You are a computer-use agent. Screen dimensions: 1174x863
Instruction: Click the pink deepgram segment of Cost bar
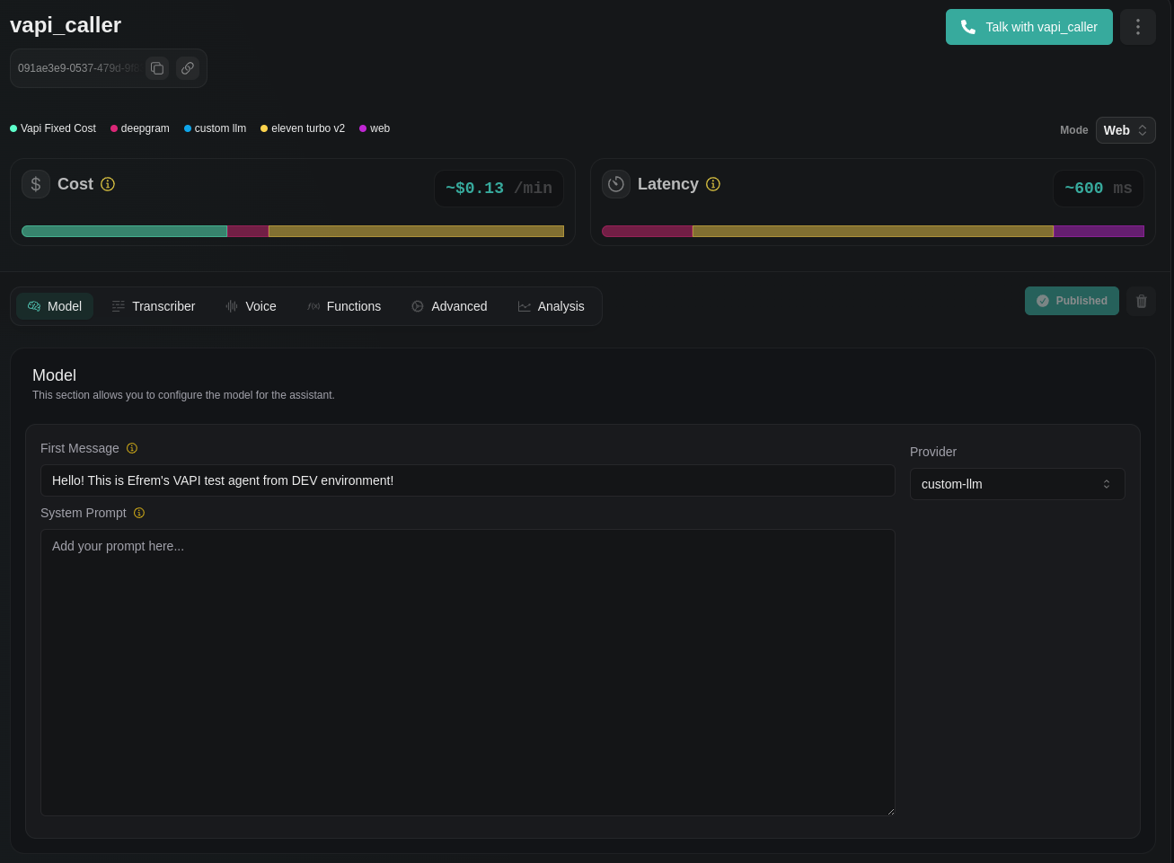pyautogui.click(x=248, y=231)
